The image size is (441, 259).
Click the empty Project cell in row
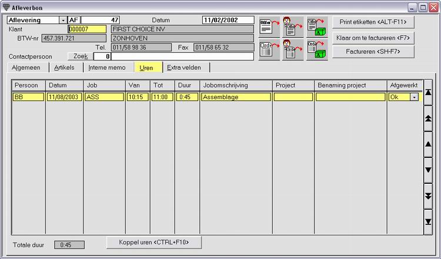click(x=293, y=97)
